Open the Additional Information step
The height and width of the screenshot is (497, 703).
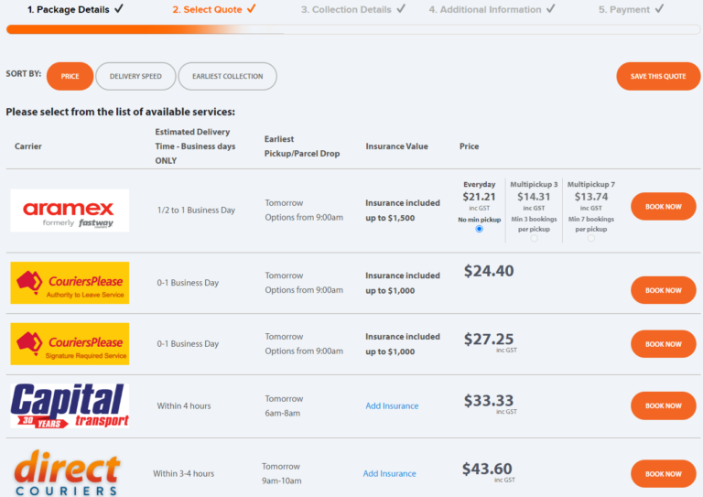492,9
